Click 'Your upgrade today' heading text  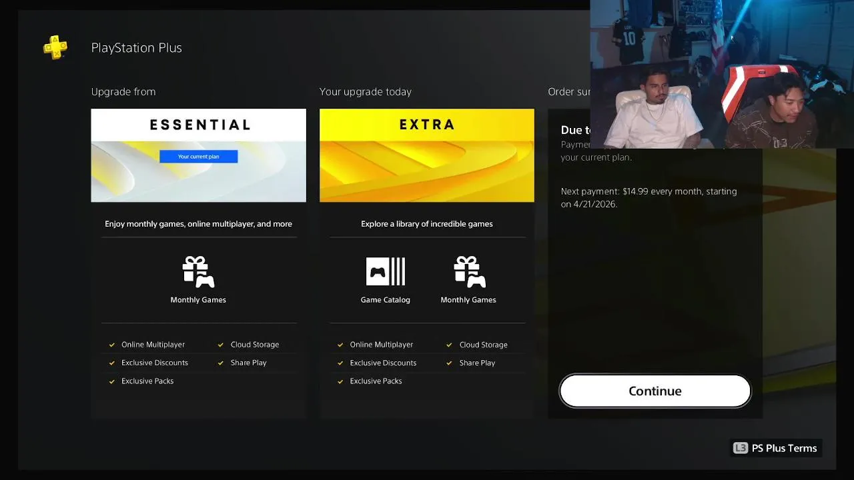click(x=366, y=91)
